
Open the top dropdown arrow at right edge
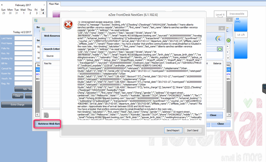[x=228, y=46]
